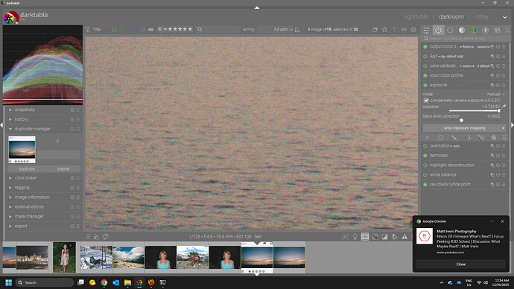Close the Chrome notification
This screenshot has height=289, width=514.
coord(460,264)
